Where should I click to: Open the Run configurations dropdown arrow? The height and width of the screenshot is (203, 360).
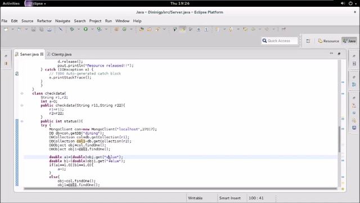click(92, 29)
